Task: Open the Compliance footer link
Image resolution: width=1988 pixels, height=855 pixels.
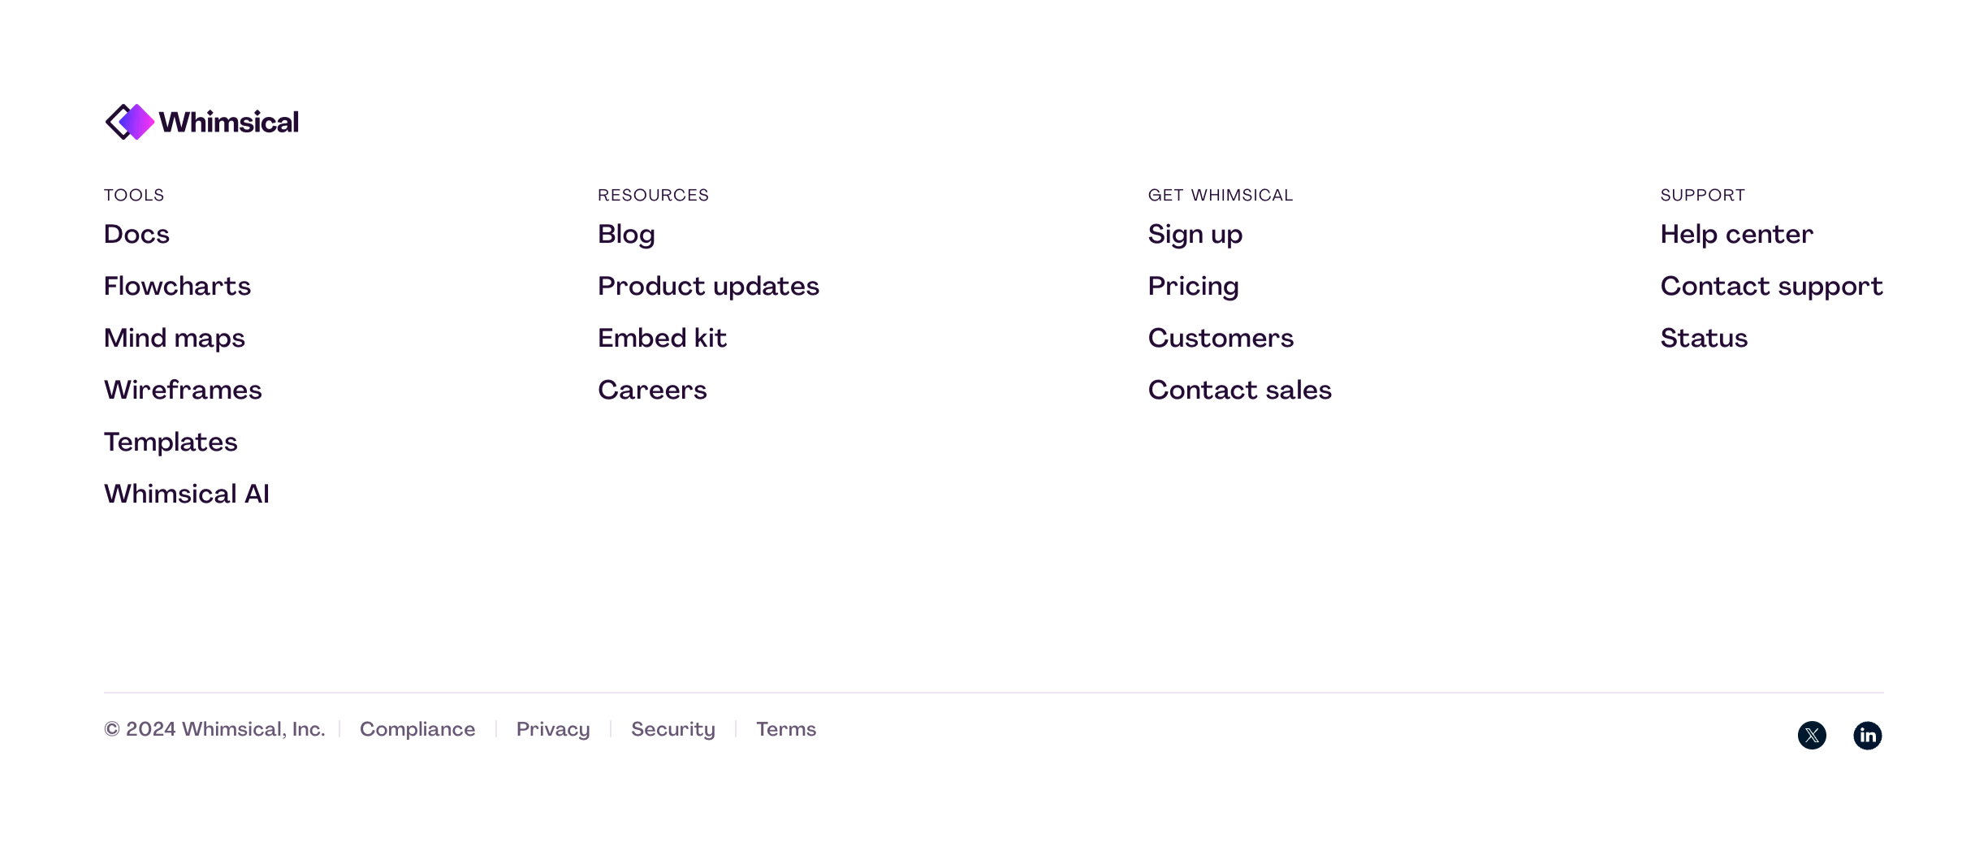Action: (417, 730)
